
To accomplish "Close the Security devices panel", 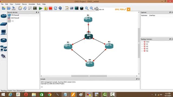I will tap(38, 12).
